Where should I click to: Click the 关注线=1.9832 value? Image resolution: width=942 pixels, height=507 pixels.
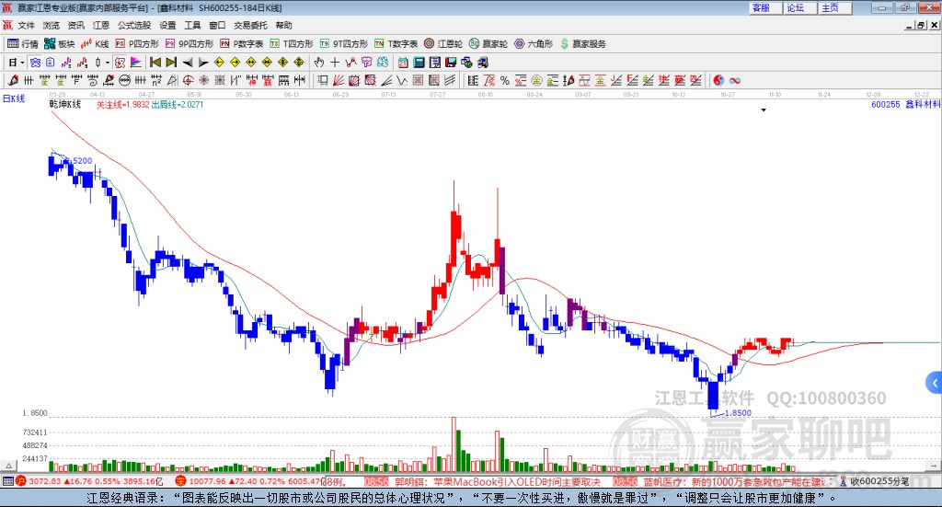(122, 104)
